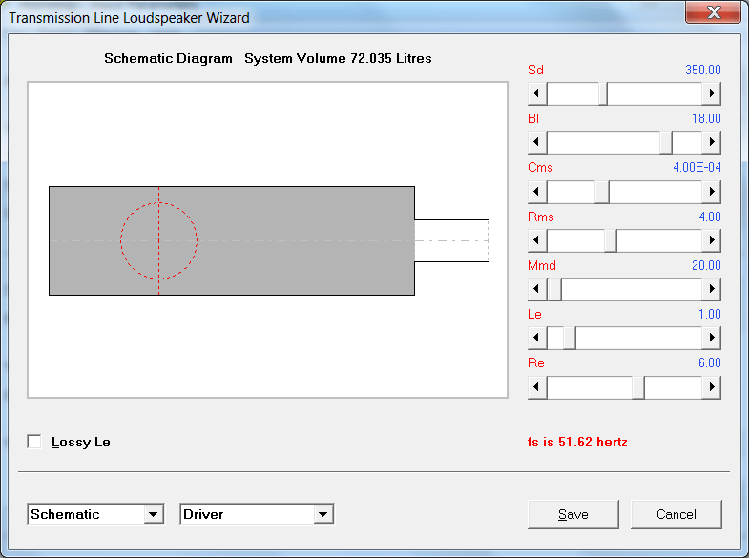Increase Re with its right arrow
The width and height of the screenshot is (749, 558).
pos(711,386)
